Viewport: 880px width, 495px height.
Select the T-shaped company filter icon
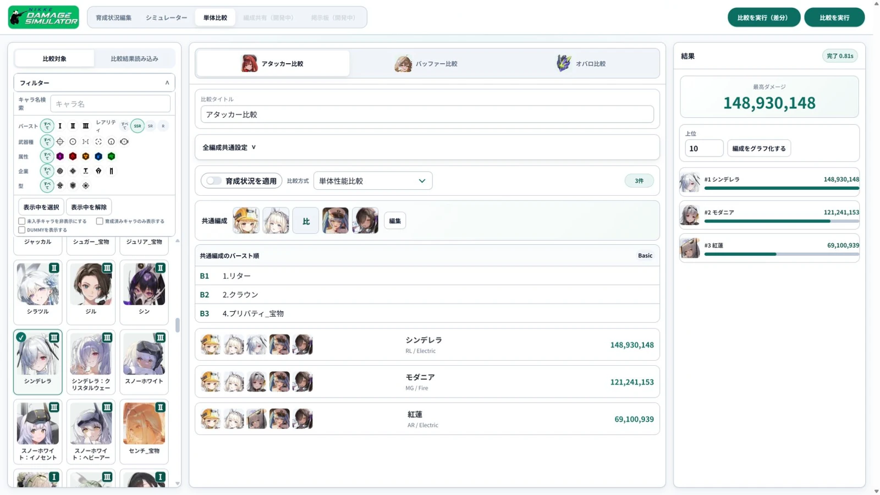pos(86,171)
